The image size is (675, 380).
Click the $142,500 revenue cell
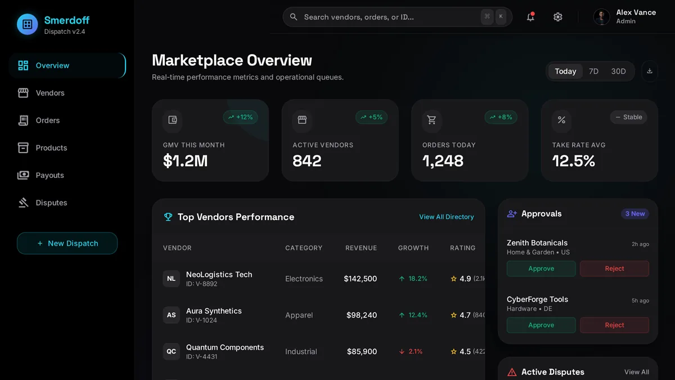[x=361, y=279]
